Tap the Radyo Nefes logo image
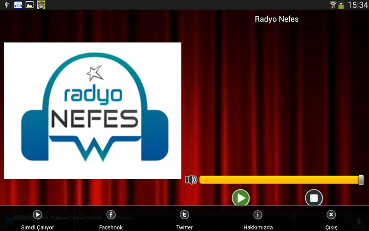 [x=93, y=110]
